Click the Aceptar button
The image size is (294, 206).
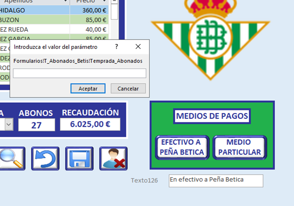tap(88, 89)
